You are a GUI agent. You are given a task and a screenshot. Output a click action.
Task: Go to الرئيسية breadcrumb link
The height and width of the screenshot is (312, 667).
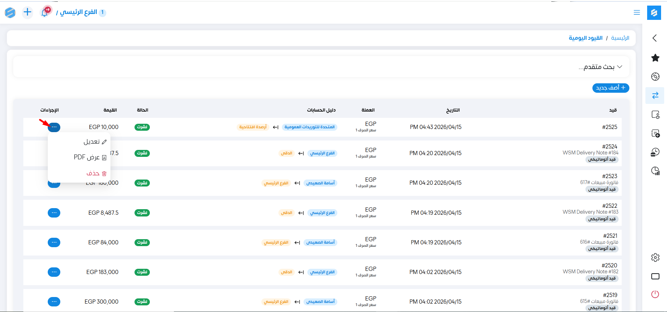620,38
